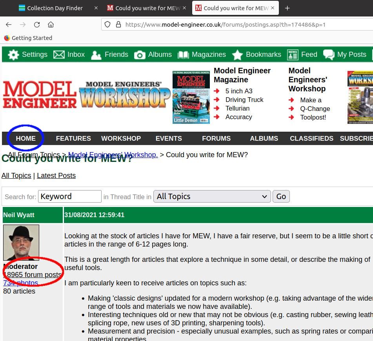
Task: Click the Friends people icon
Action: tap(96, 55)
